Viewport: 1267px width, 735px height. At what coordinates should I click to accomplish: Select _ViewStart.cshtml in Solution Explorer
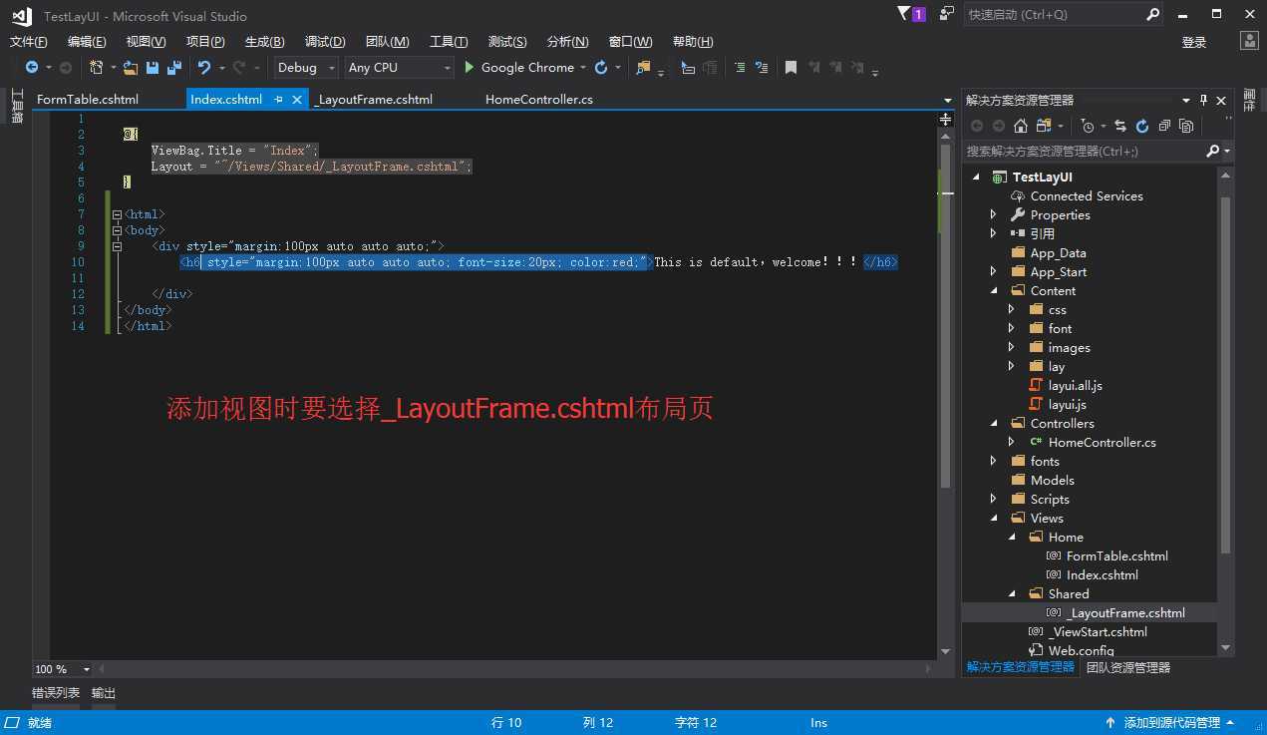[x=1098, y=632]
